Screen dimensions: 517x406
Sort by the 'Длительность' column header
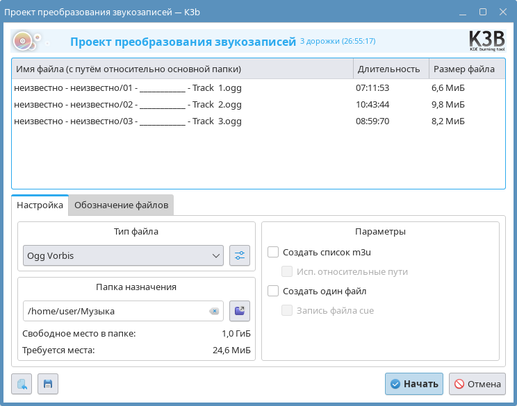click(388, 69)
